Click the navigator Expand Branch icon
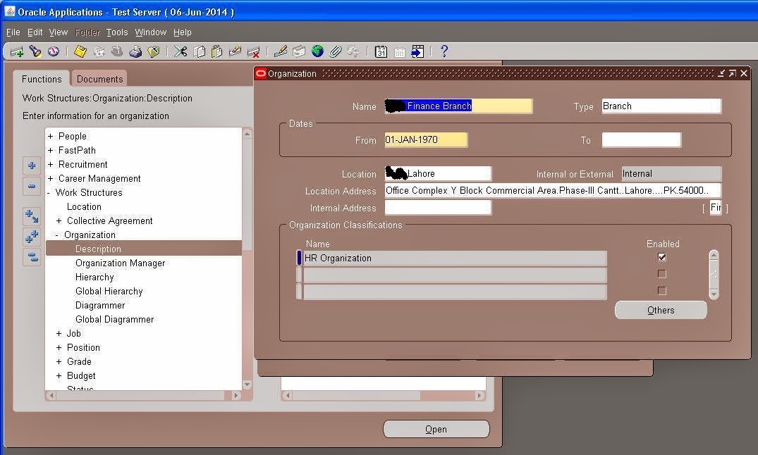The height and width of the screenshot is (455, 758). [x=32, y=216]
